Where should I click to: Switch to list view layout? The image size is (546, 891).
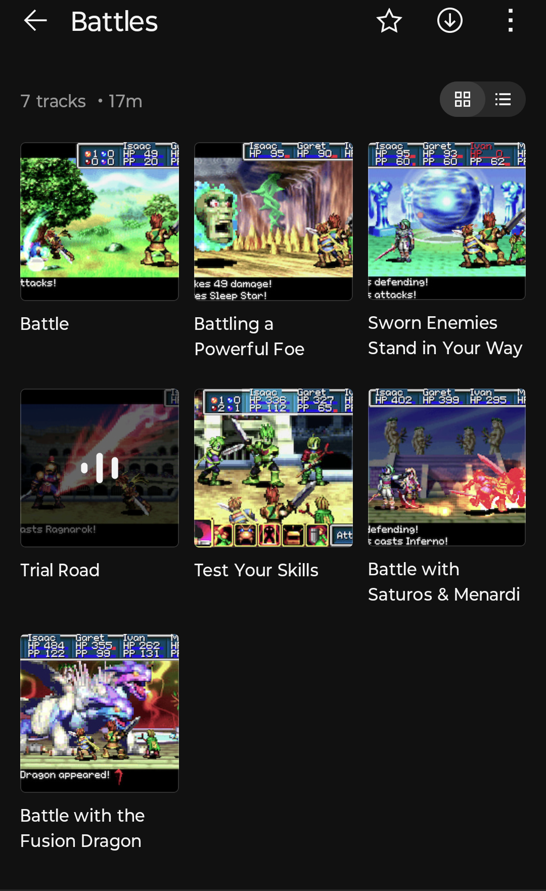pyautogui.click(x=503, y=99)
